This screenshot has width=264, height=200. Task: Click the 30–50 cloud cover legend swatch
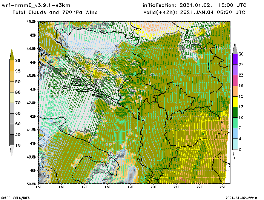12,129
